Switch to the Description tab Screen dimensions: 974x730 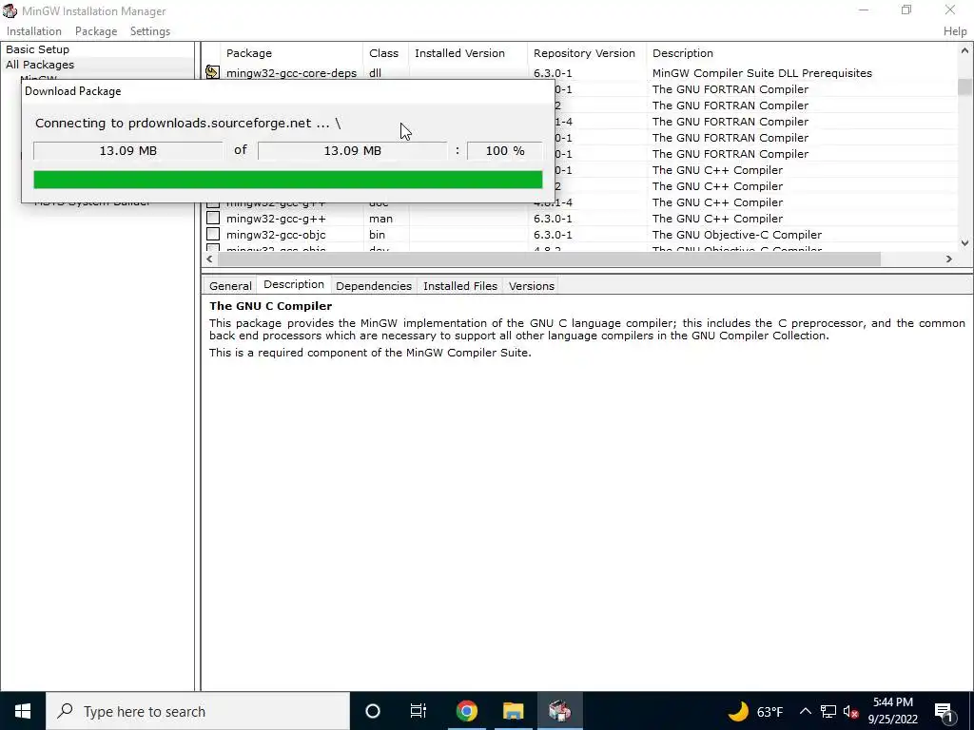tap(294, 284)
